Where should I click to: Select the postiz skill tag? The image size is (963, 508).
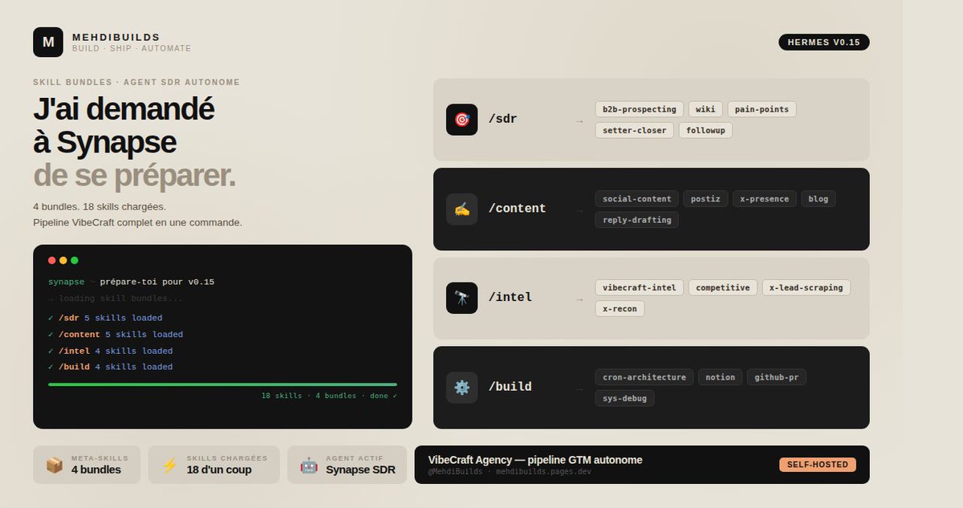(705, 198)
